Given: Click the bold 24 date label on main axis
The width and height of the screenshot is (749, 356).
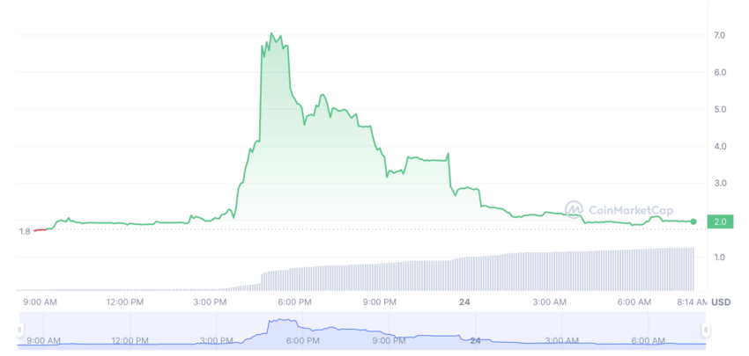Looking at the screenshot, I should [x=466, y=302].
